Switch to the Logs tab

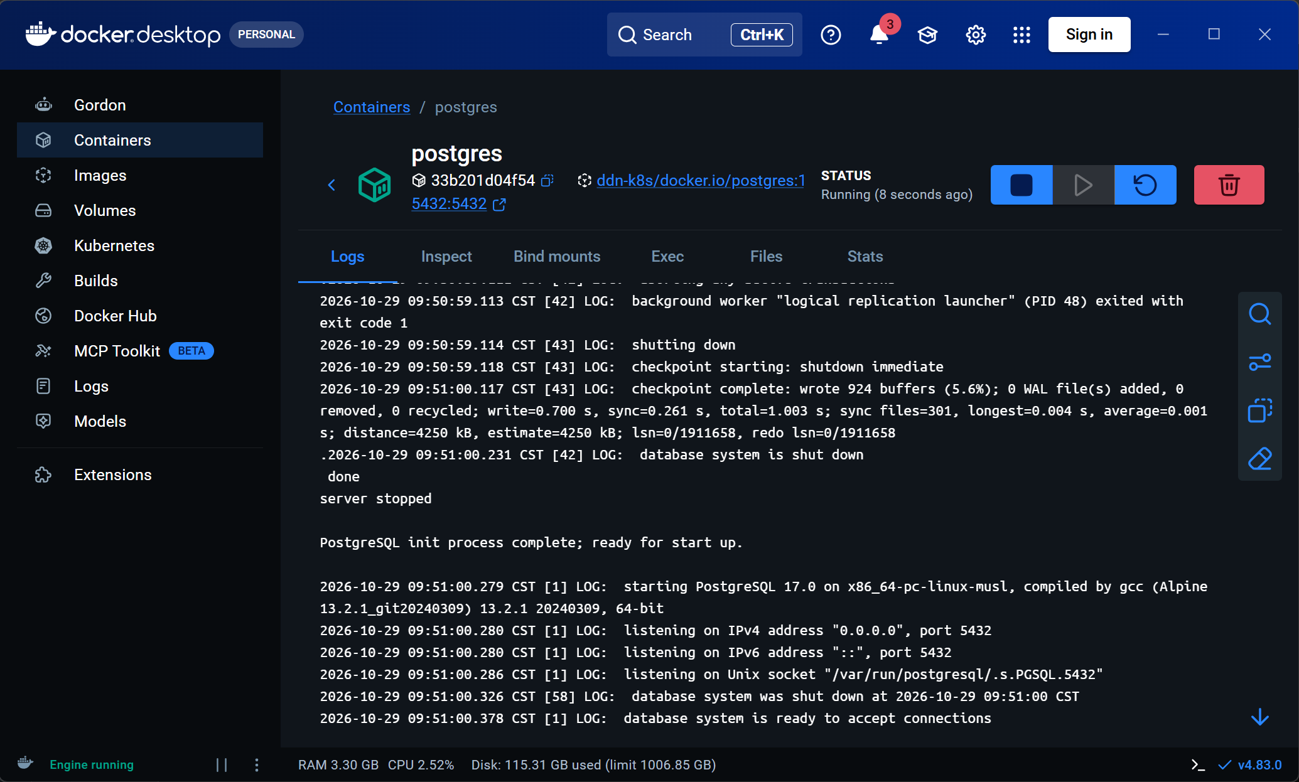(347, 257)
